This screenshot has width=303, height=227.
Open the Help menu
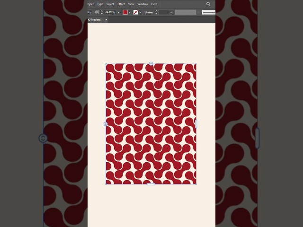point(154,4)
